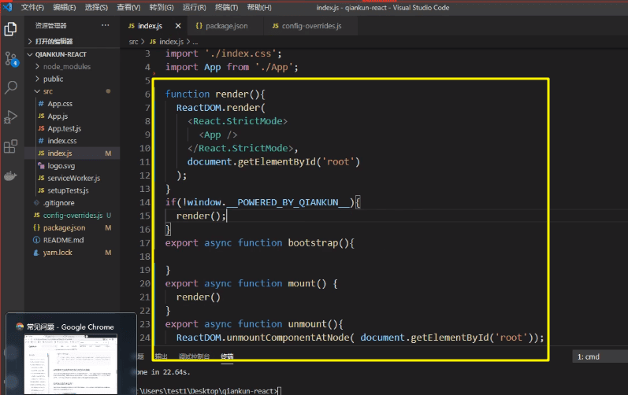Expand the open editors section

coord(63,41)
